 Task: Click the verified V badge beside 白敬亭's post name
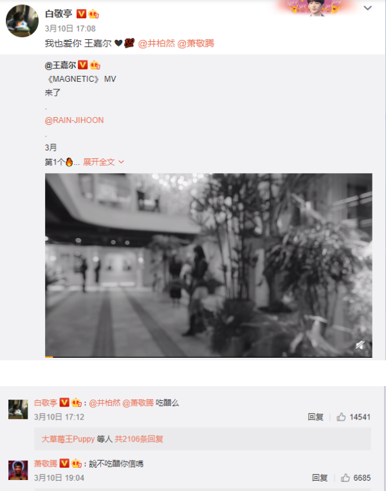82,14
